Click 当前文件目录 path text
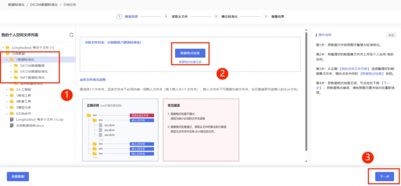Image resolution: width=401 pixels, height=186 pixels. pyautogui.click(x=113, y=42)
